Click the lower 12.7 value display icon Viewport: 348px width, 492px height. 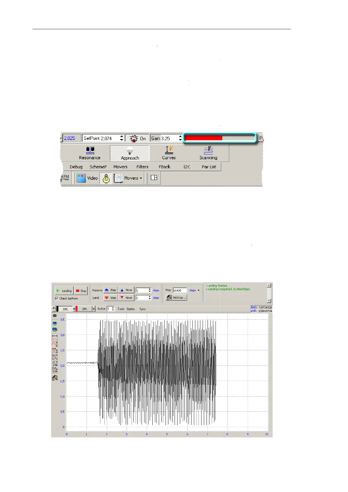[55, 330]
